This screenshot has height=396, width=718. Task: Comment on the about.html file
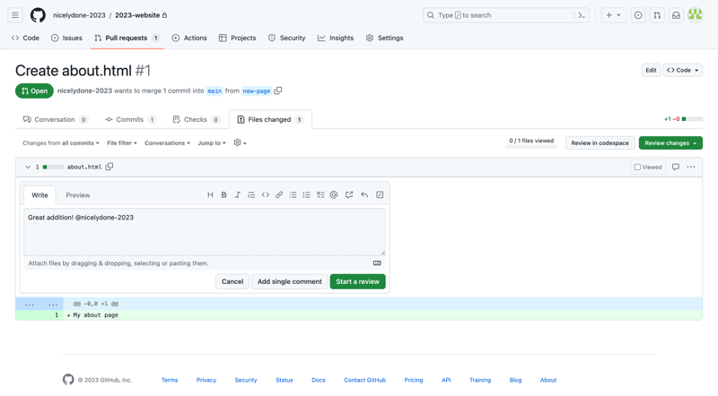(676, 167)
